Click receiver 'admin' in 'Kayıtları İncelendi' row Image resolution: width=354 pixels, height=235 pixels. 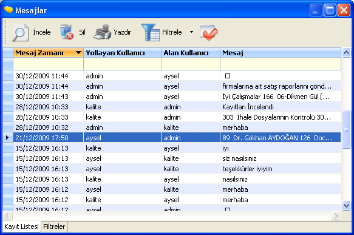coord(191,107)
